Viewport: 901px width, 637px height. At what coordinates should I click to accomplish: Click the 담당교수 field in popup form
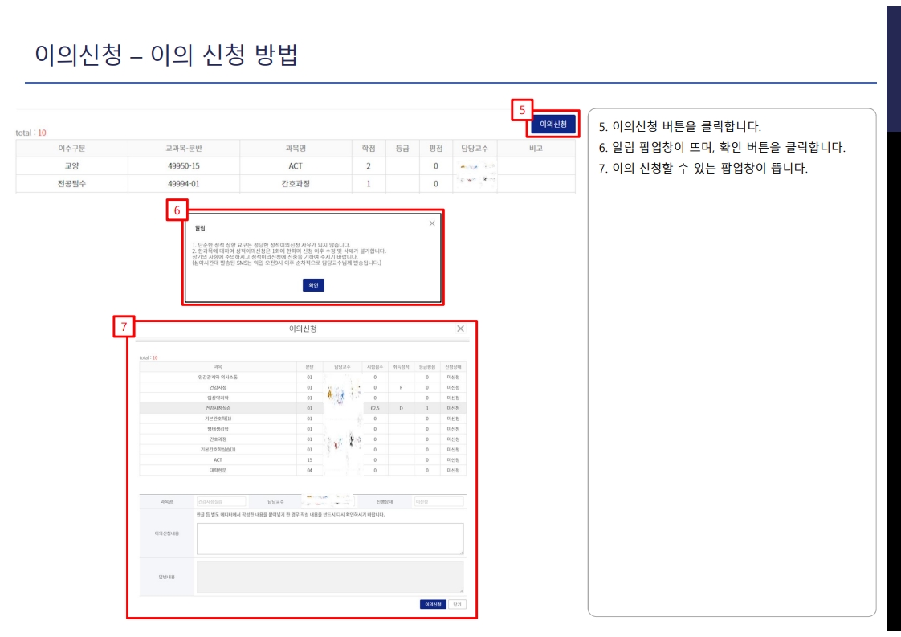tap(330, 500)
